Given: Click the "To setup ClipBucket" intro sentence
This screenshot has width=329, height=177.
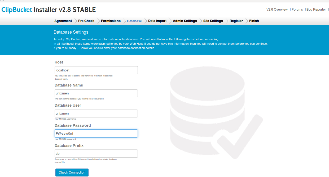Looking at the screenshot, I should (x=136, y=39).
